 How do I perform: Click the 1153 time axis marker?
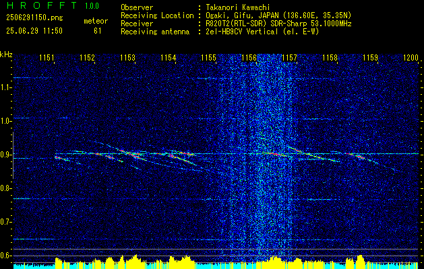click(127, 58)
